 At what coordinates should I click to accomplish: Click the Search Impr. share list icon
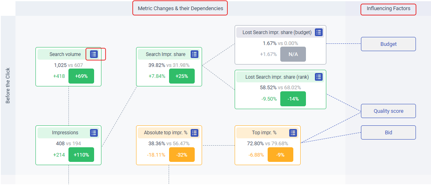click(195, 54)
